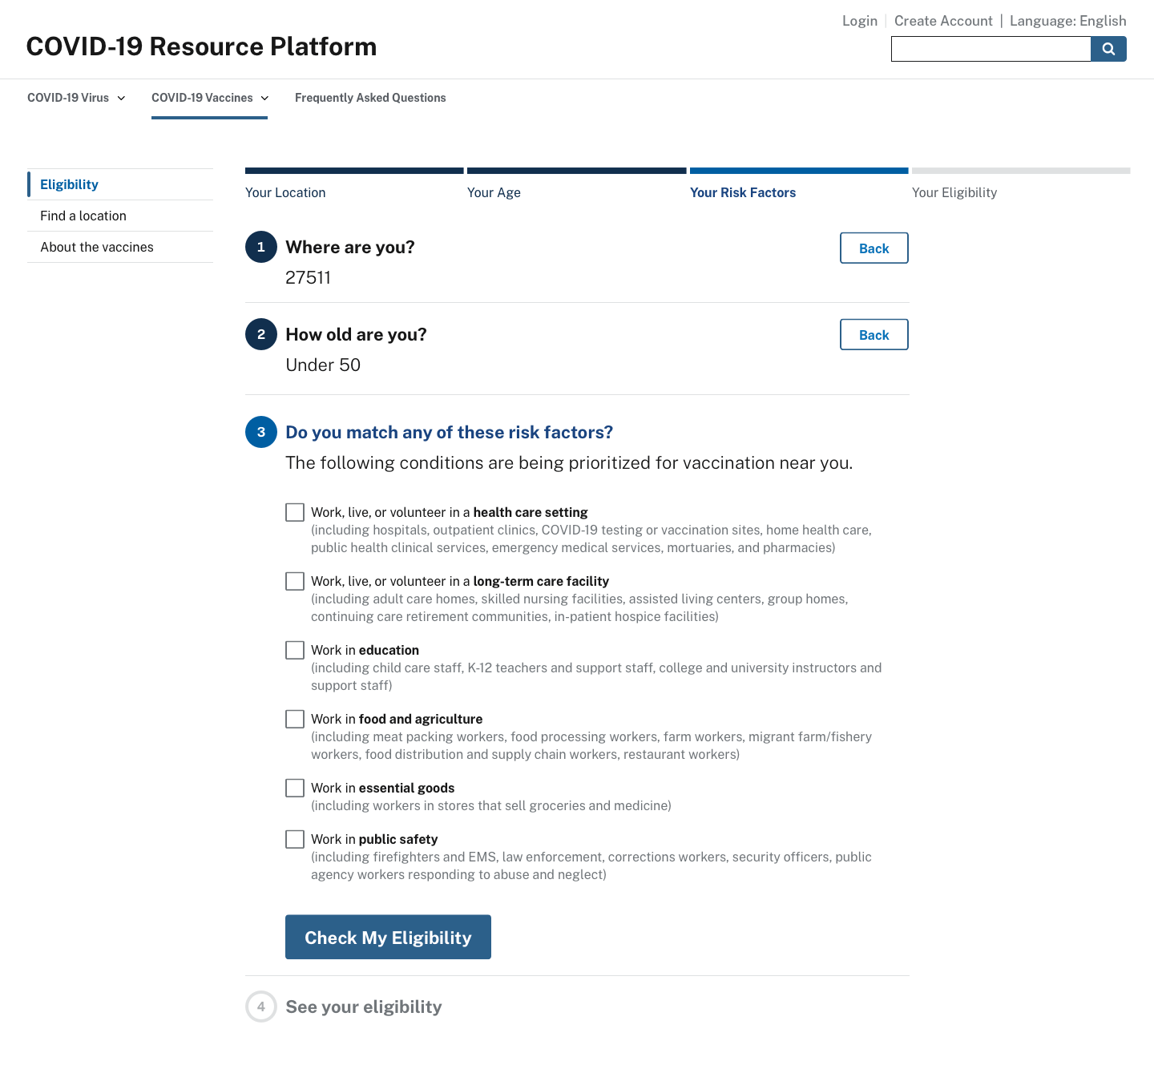Expand the COVID-19 Virus menu

[x=76, y=98]
